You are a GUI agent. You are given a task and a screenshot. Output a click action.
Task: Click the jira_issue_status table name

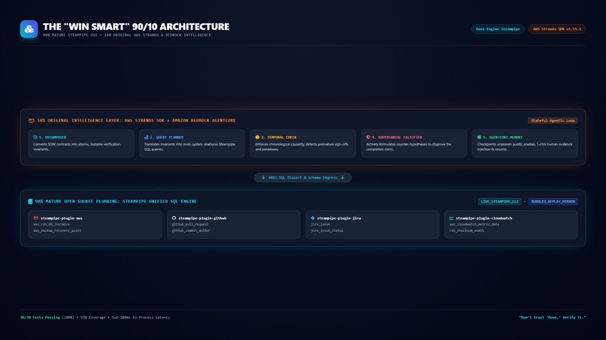point(327,230)
